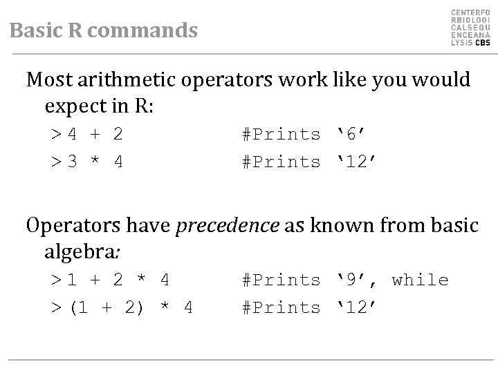The width and height of the screenshot is (498, 373).
Task: Select the "#Prints '9'" comment
Action: coord(304,280)
